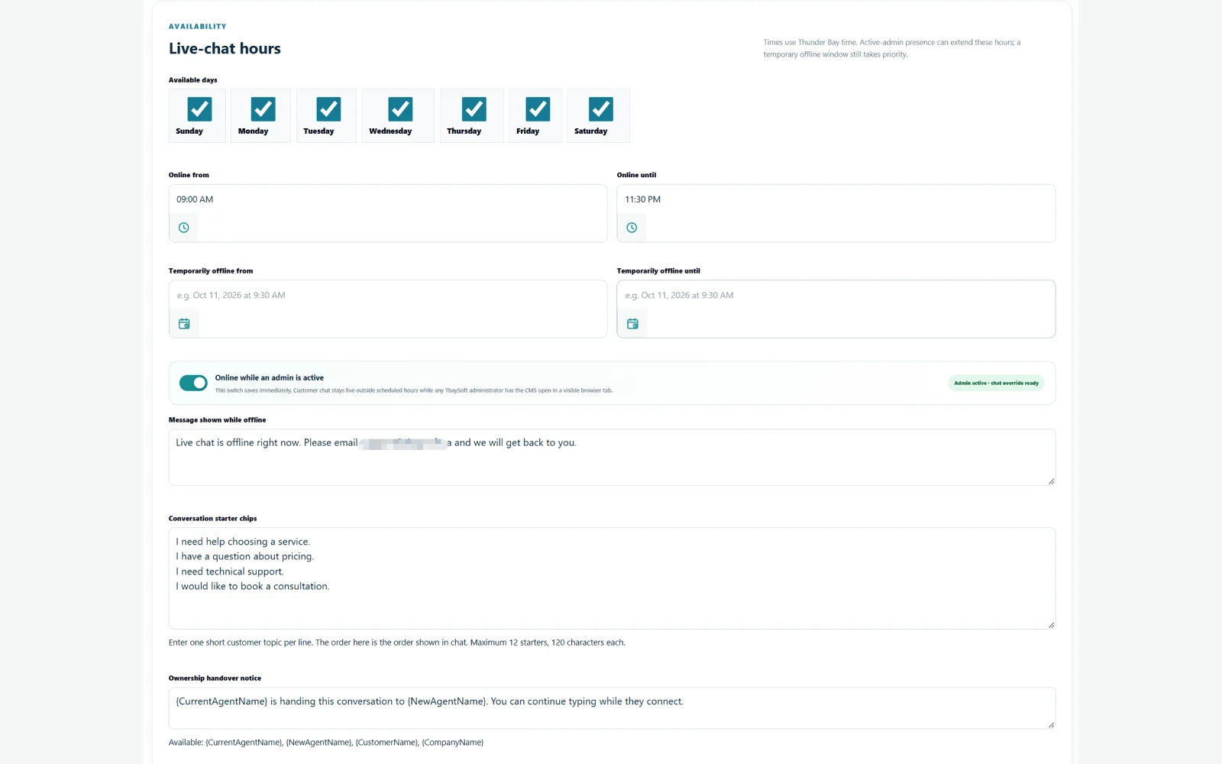This screenshot has width=1222, height=764.
Task: Open calendar for Temporarily offline until
Action: click(632, 324)
